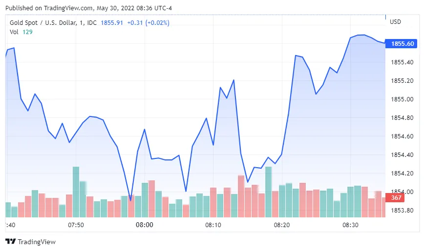425x251 pixels.
Task: Click the 1853.80 price scale label
Action: point(402,210)
